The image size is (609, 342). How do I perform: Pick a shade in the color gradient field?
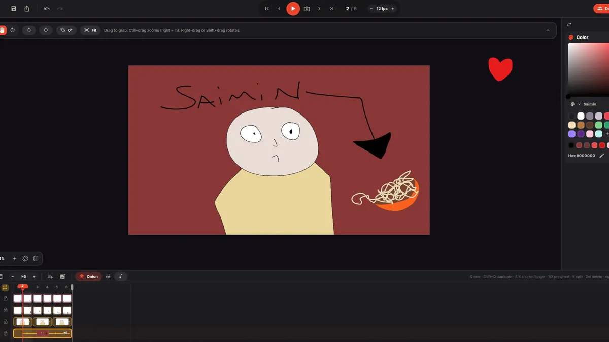[588, 69]
